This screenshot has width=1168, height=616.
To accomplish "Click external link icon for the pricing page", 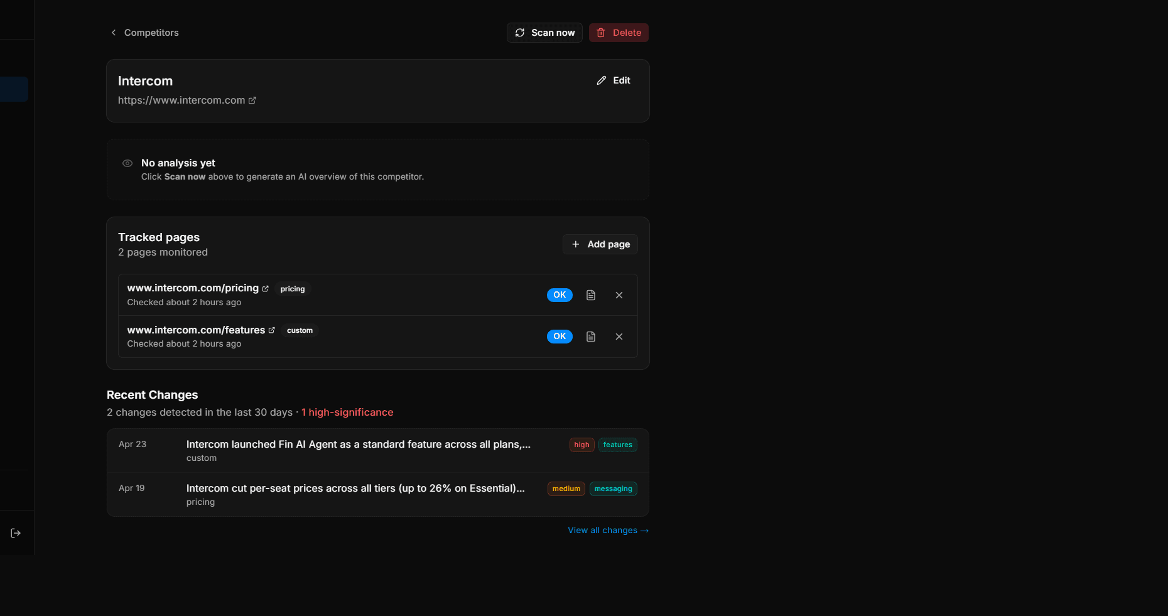I will click(265, 289).
